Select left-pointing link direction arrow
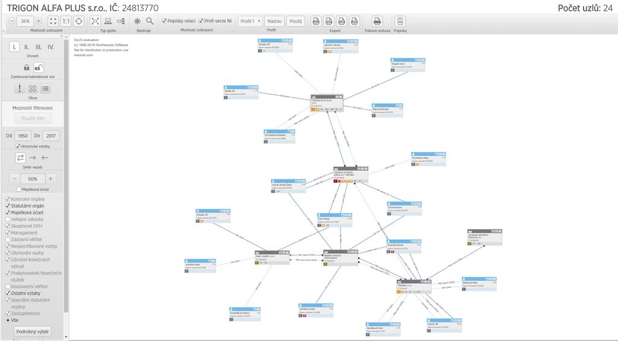618x341 pixels. point(45,158)
